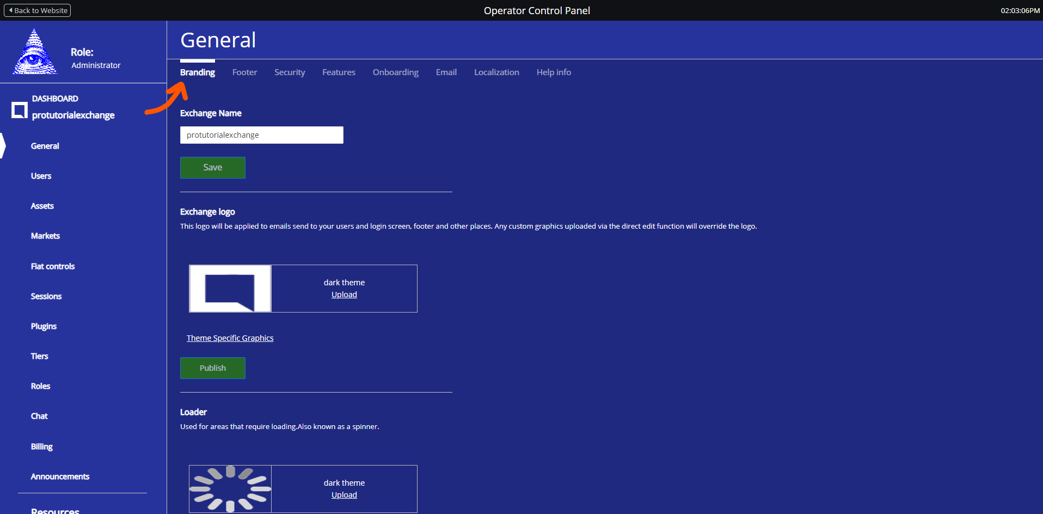Click the exchange logo preview thumbnail
1043x514 pixels.
tap(230, 289)
